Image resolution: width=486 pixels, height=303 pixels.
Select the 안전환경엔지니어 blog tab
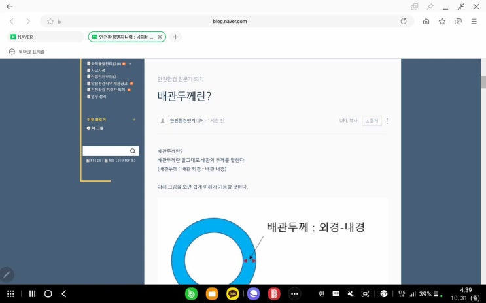(126, 37)
